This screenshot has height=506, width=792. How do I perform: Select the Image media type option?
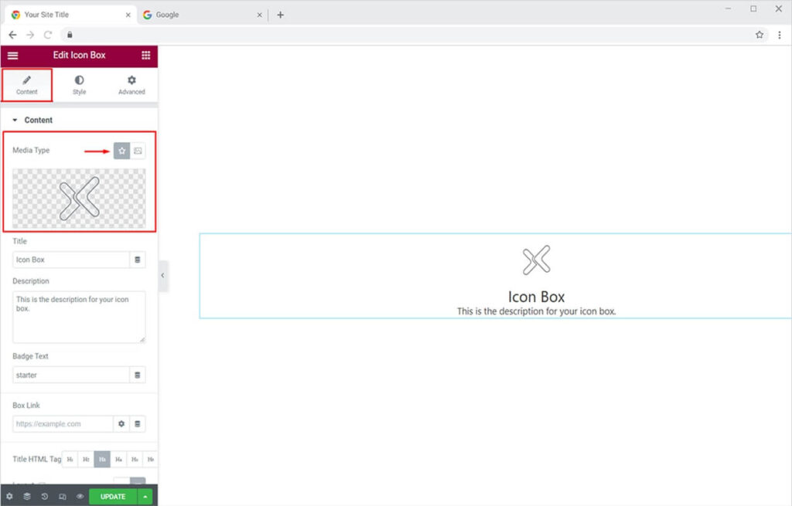point(138,151)
